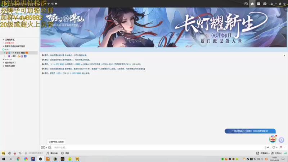This screenshot has width=288, height=162.
Task: Expand the gamepad icon dropdown arrow
Action: coord(46,148)
